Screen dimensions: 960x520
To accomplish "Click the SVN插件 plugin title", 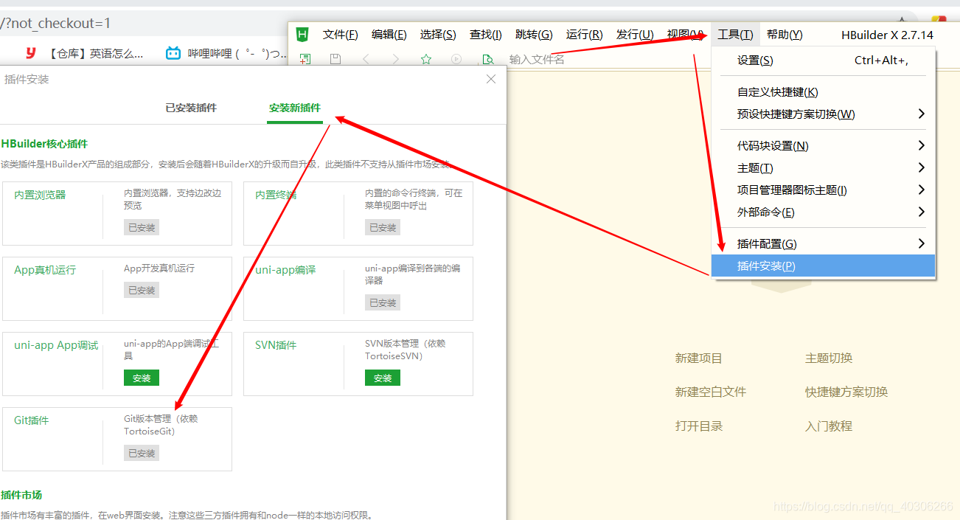I will point(276,345).
